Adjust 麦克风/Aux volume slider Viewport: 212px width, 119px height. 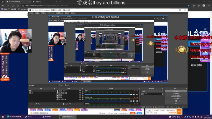click(108, 95)
